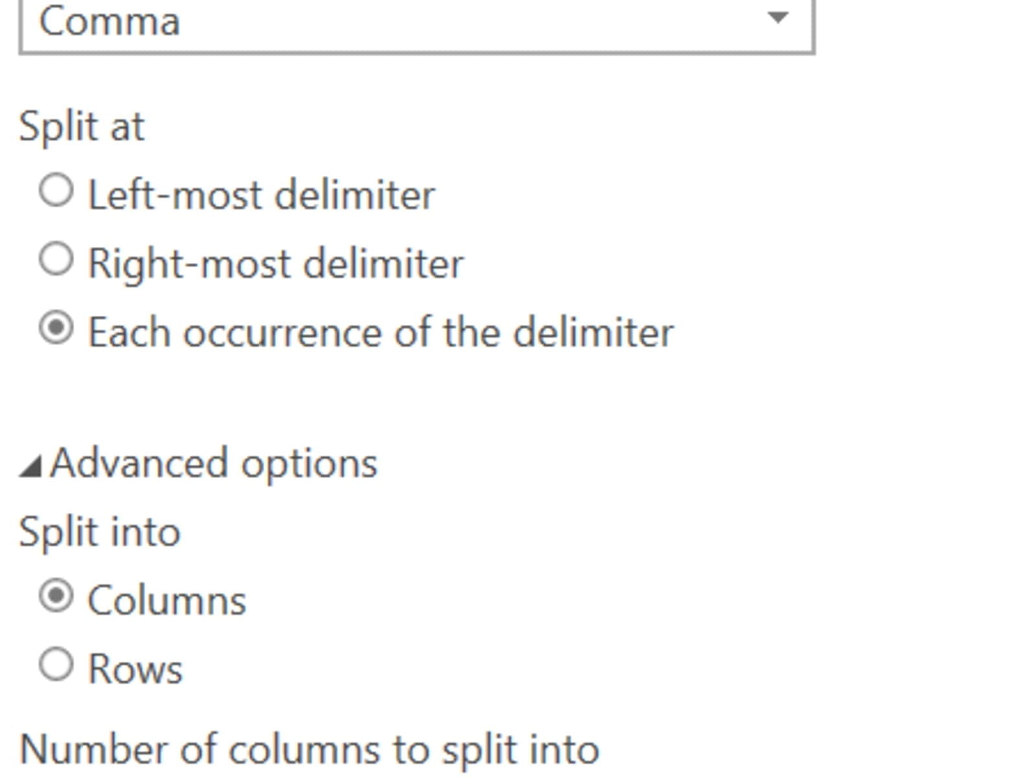Choose the Each occurrence radio button
Screen dimensions: 1036x777
pyautogui.click(x=56, y=329)
